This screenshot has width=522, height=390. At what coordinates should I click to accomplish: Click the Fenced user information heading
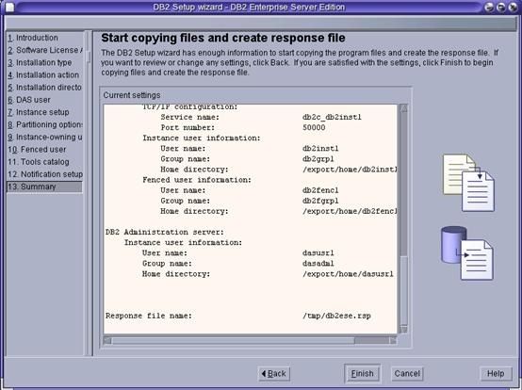(x=197, y=180)
